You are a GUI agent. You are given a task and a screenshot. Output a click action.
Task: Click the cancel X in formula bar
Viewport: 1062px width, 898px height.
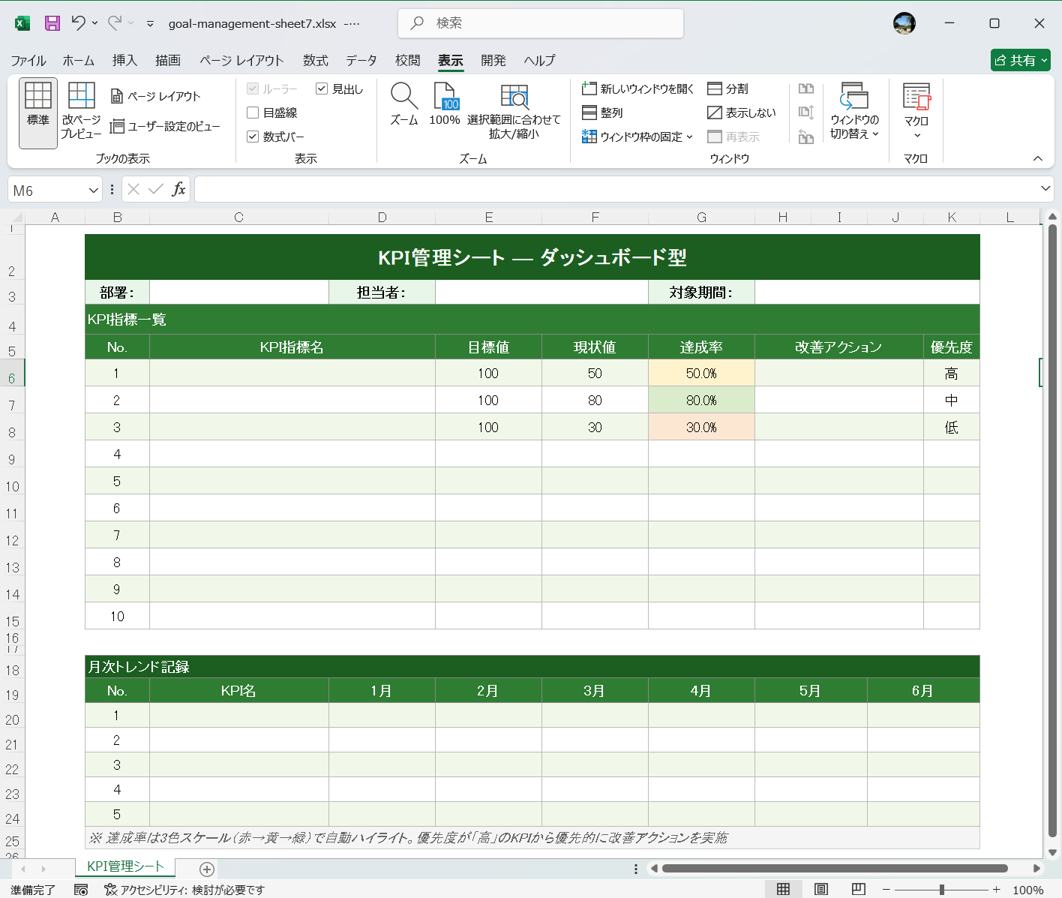point(133,189)
